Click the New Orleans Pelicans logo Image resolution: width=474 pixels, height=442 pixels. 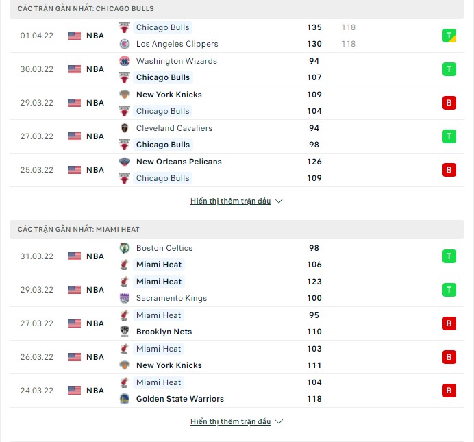(x=124, y=162)
